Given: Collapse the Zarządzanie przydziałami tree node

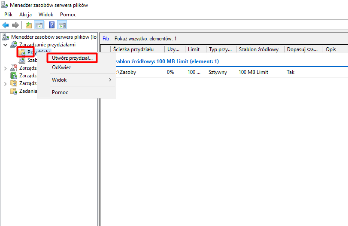Looking at the screenshot, I should tap(5, 45).
